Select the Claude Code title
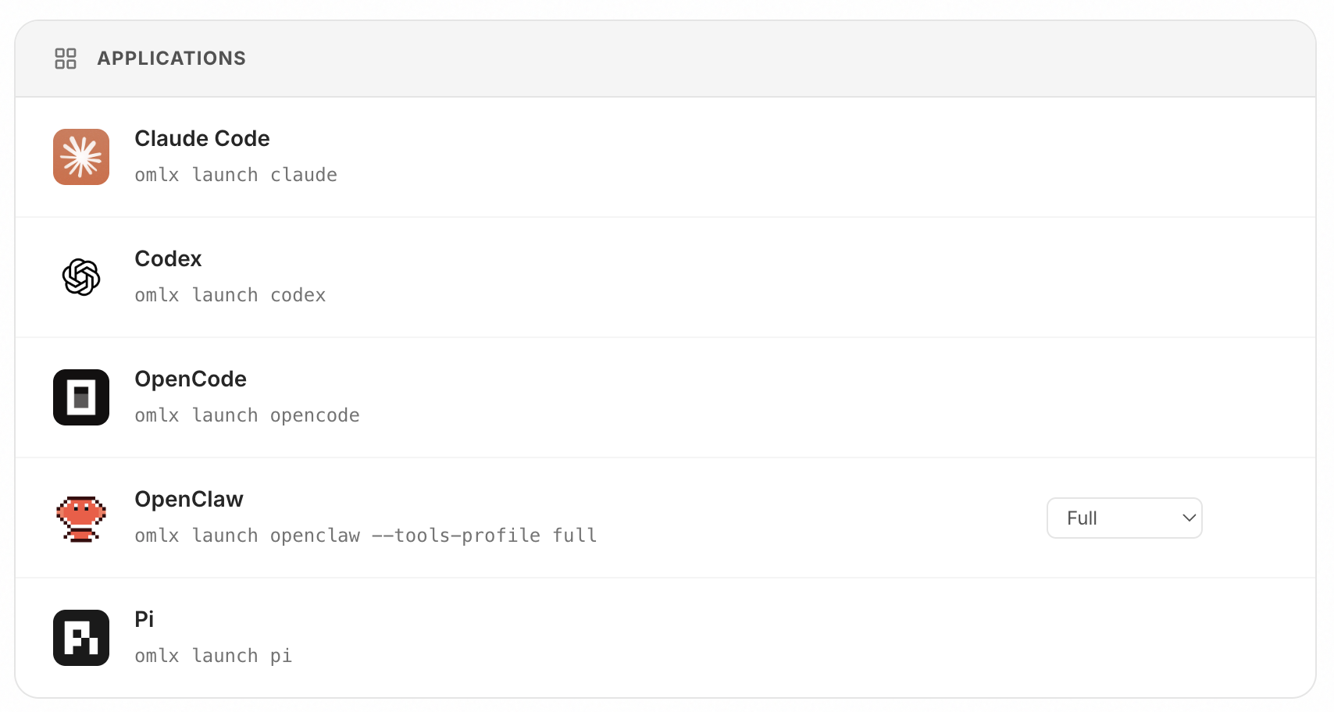This screenshot has width=1334, height=712. click(x=202, y=138)
